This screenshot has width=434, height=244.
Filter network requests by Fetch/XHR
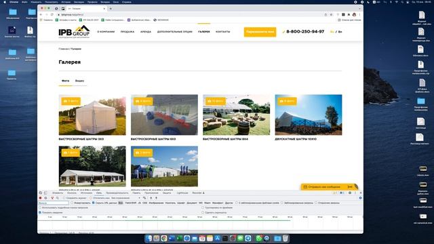click(x=131, y=203)
